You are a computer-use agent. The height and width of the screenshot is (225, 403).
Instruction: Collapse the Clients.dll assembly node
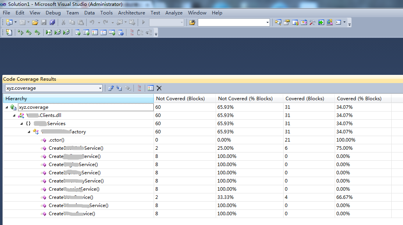coord(14,115)
